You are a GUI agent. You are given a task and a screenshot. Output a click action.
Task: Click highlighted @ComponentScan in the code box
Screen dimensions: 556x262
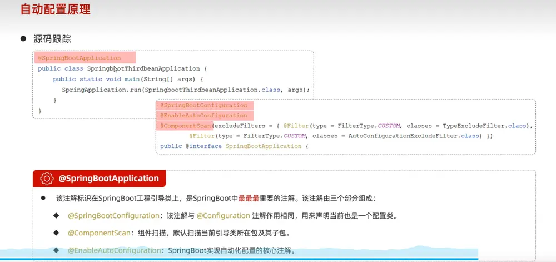(x=186, y=126)
